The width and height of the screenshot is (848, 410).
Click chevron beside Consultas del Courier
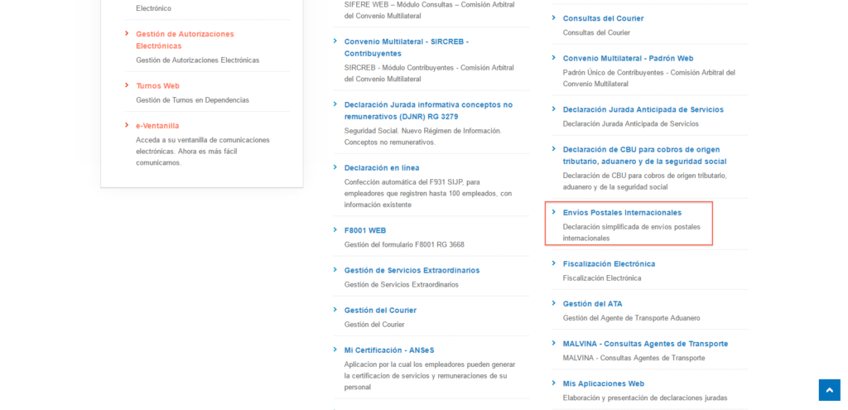point(554,17)
